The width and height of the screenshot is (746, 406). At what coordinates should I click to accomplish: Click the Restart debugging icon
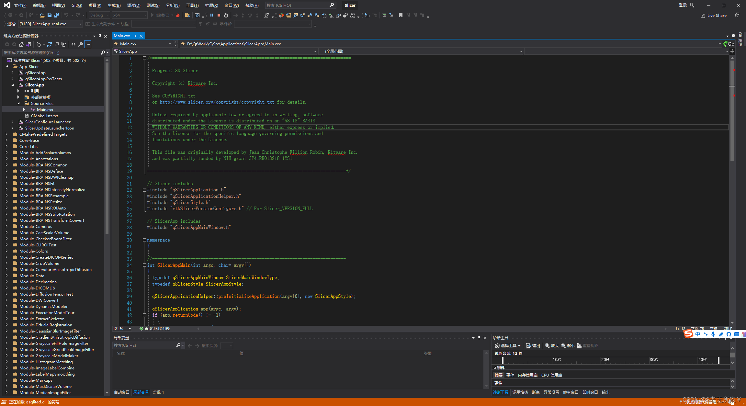[226, 15]
